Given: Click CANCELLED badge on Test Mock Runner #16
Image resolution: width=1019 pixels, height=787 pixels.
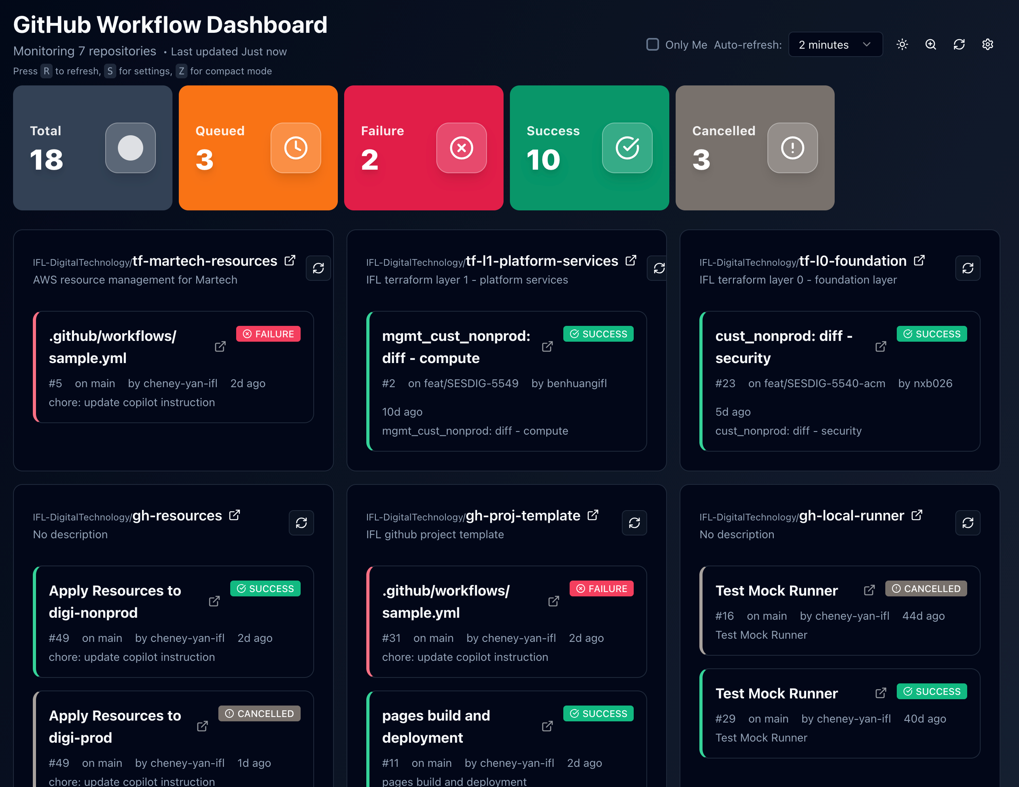Looking at the screenshot, I should pos(926,589).
